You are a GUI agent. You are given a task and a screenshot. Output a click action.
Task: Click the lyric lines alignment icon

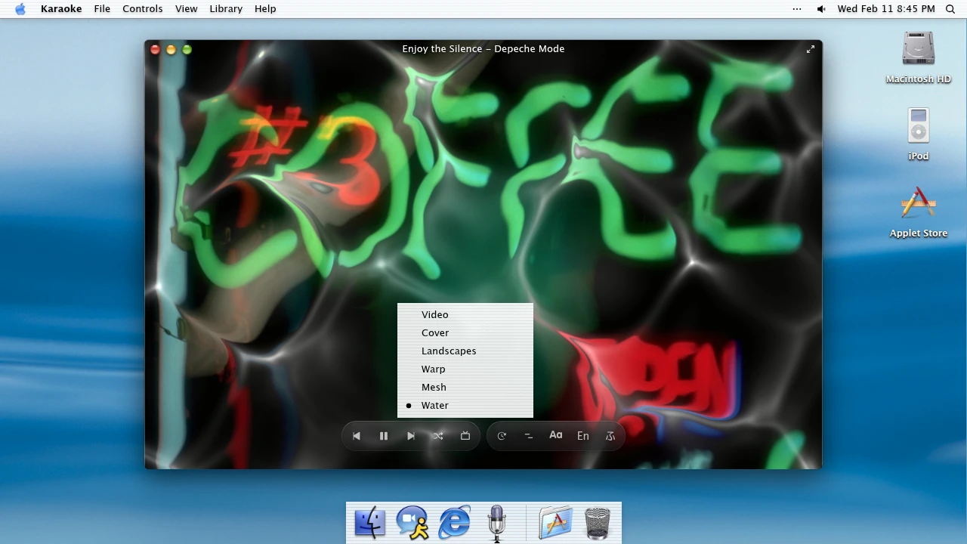(x=529, y=436)
